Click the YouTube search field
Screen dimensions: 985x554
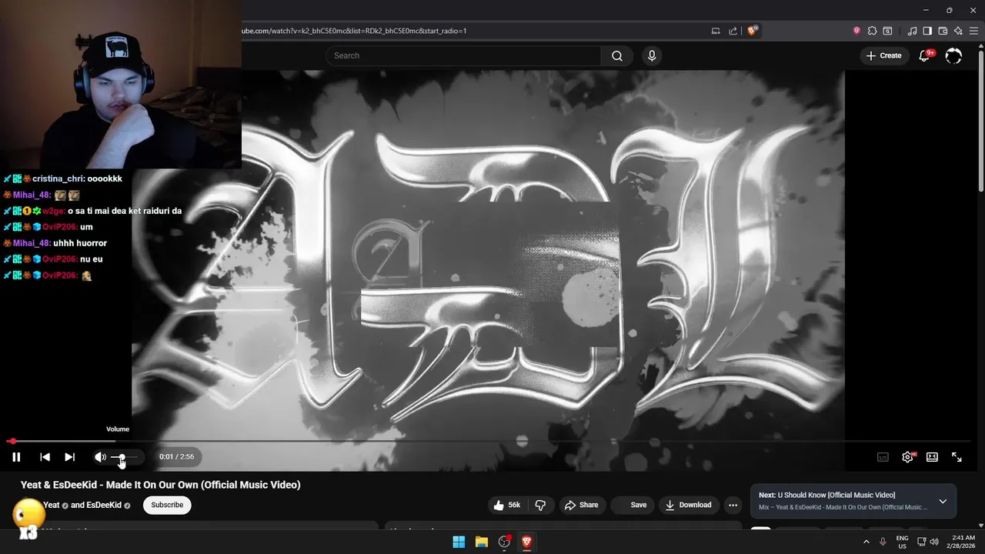click(463, 55)
